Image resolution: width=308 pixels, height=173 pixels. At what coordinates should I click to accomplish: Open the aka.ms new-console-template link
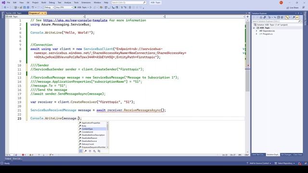75,20
